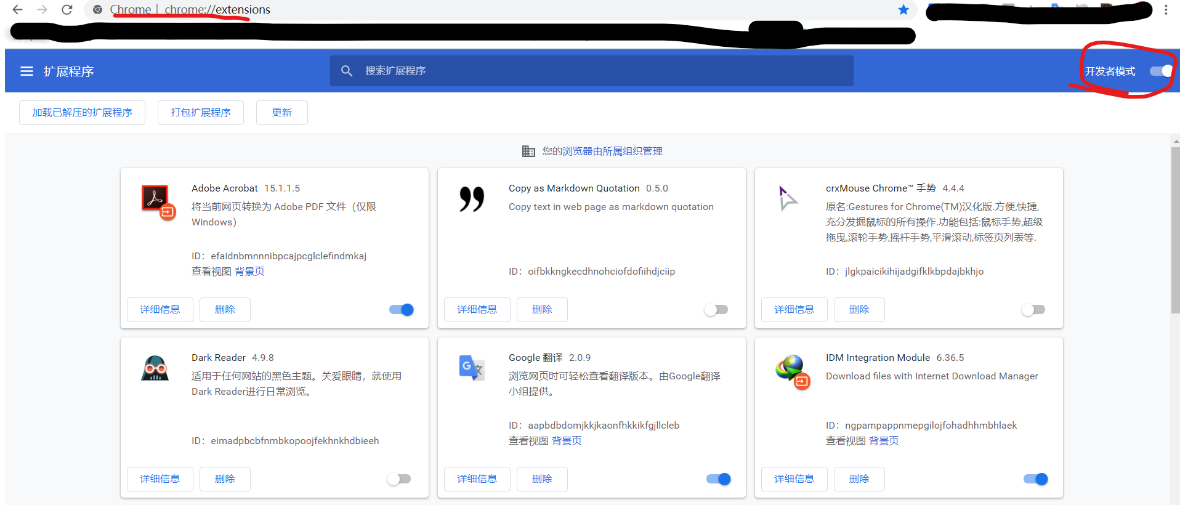Click the crxMouse cursor icon
Viewport: 1180px width, 505px height.
(x=788, y=198)
